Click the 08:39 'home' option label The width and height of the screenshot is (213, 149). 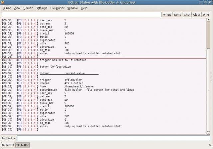pos(43,87)
